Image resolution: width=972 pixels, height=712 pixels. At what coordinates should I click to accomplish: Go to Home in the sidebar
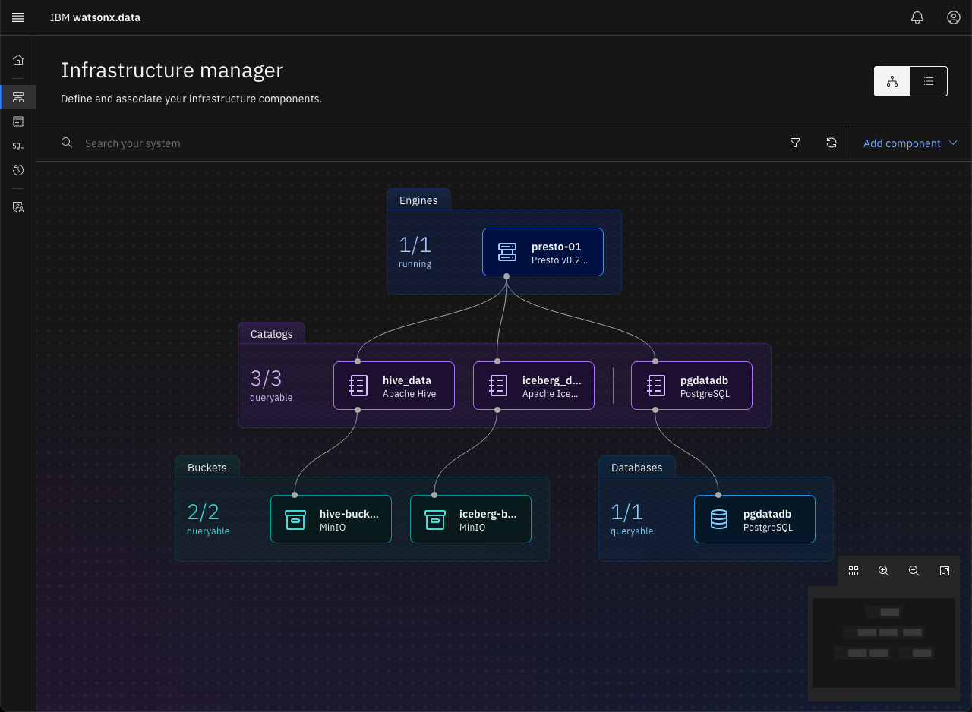point(18,60)
